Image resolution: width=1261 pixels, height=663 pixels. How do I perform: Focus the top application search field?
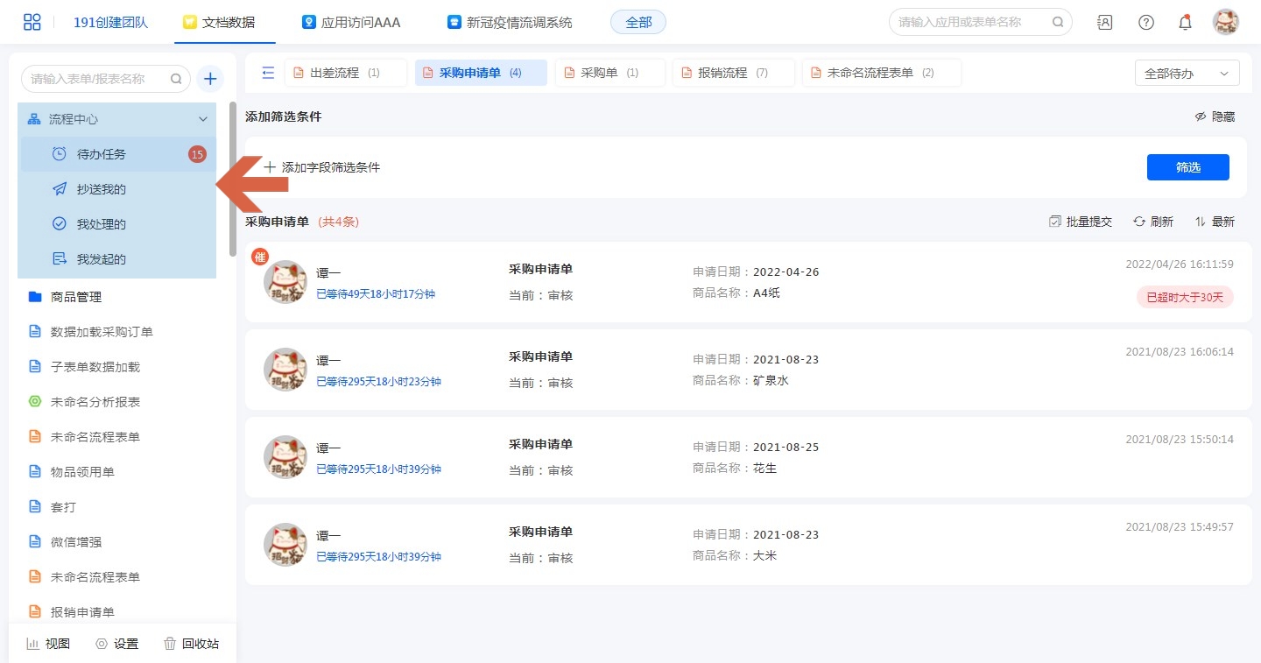point(970,22)
